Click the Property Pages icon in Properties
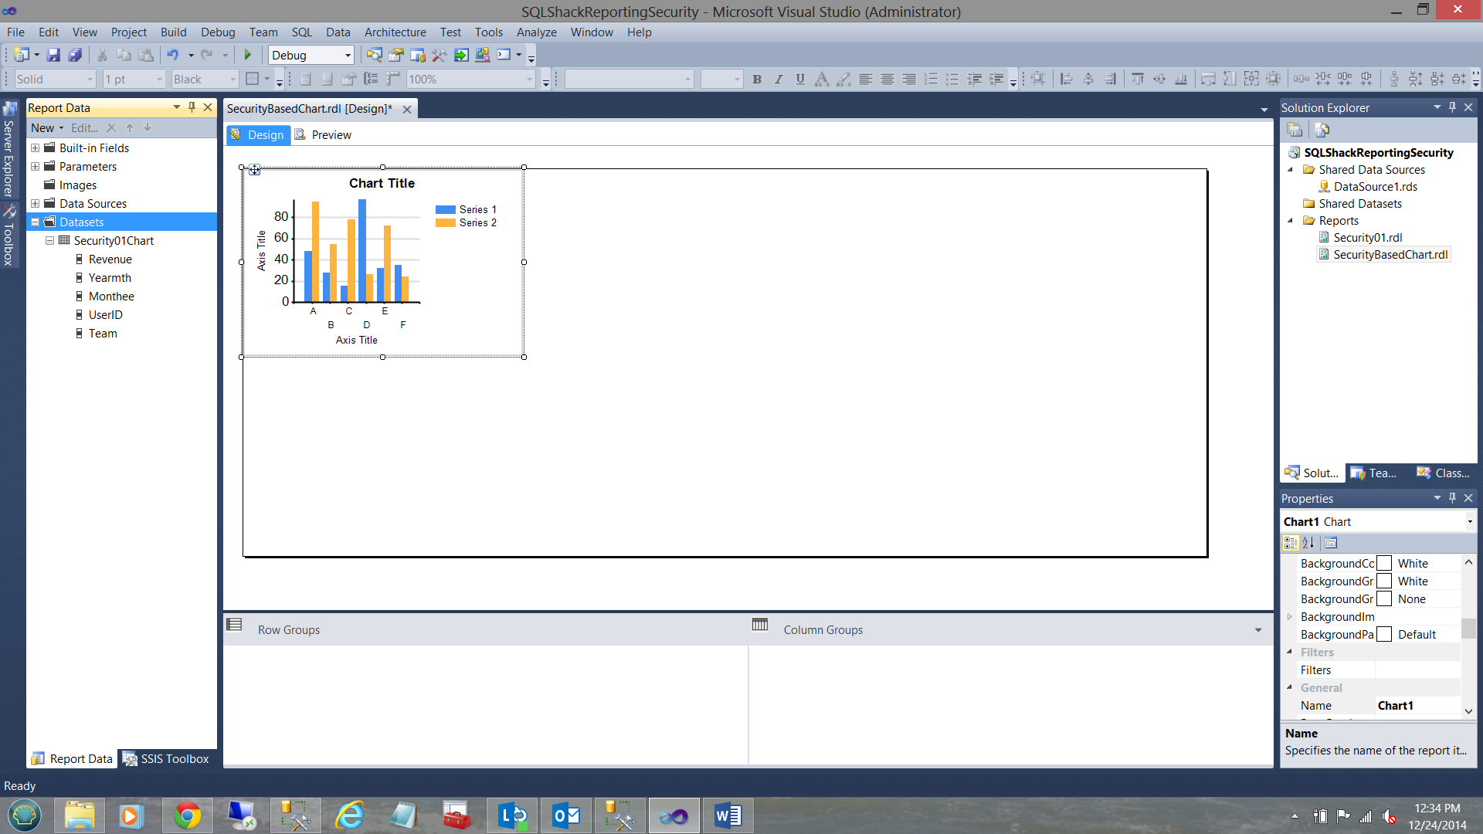The height and width of the screenshot is (834, 1483). pos(1331,543)
